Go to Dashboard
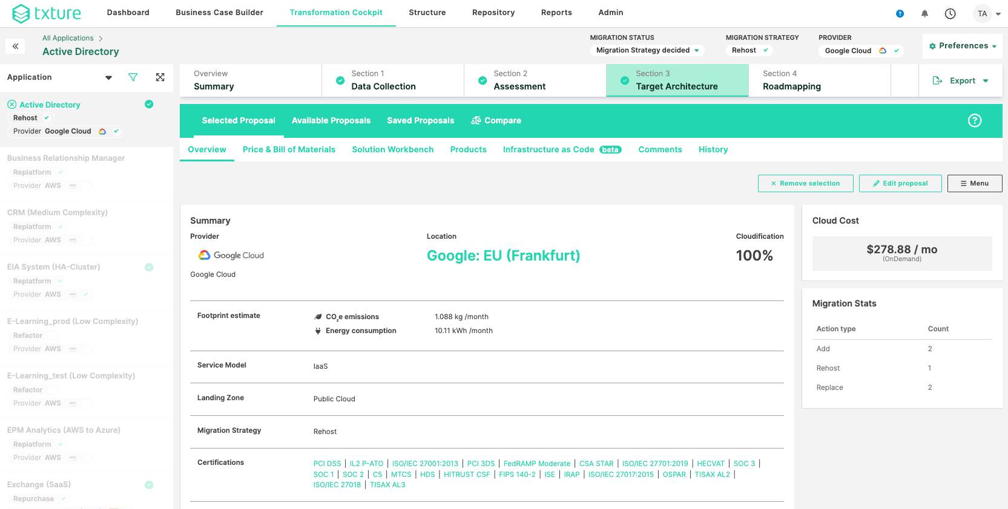Image resolution: width=1008 pixels, height=509 pixels. click(x=128, y=13)
